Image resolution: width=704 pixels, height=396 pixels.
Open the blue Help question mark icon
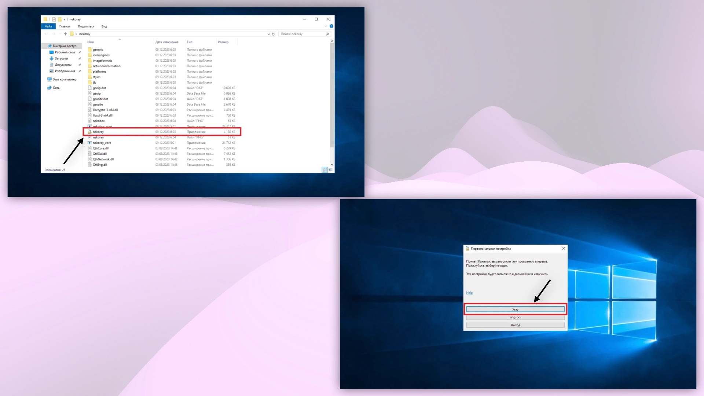pos(331,26)
